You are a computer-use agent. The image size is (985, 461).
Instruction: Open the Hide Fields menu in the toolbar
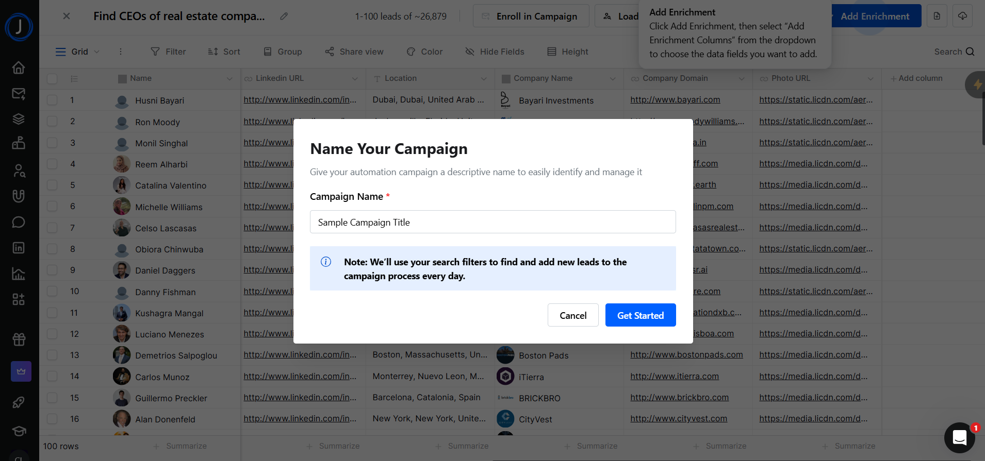(x=494, y=52)
